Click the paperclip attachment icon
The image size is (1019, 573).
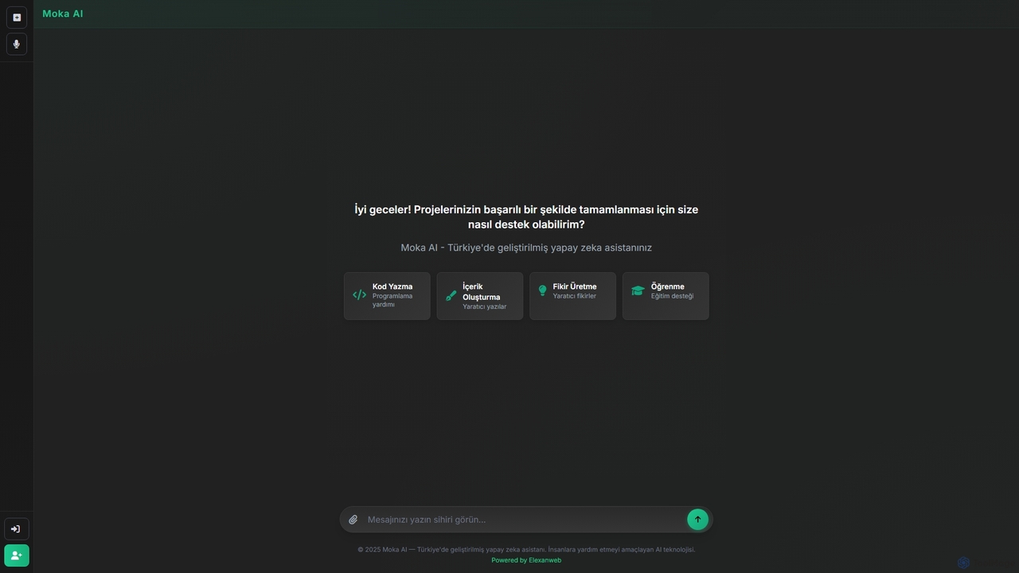353,520
